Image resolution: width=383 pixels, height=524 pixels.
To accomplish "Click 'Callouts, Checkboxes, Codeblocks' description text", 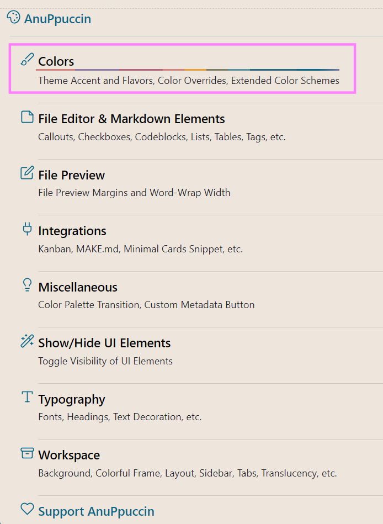I will pos(112,137).
